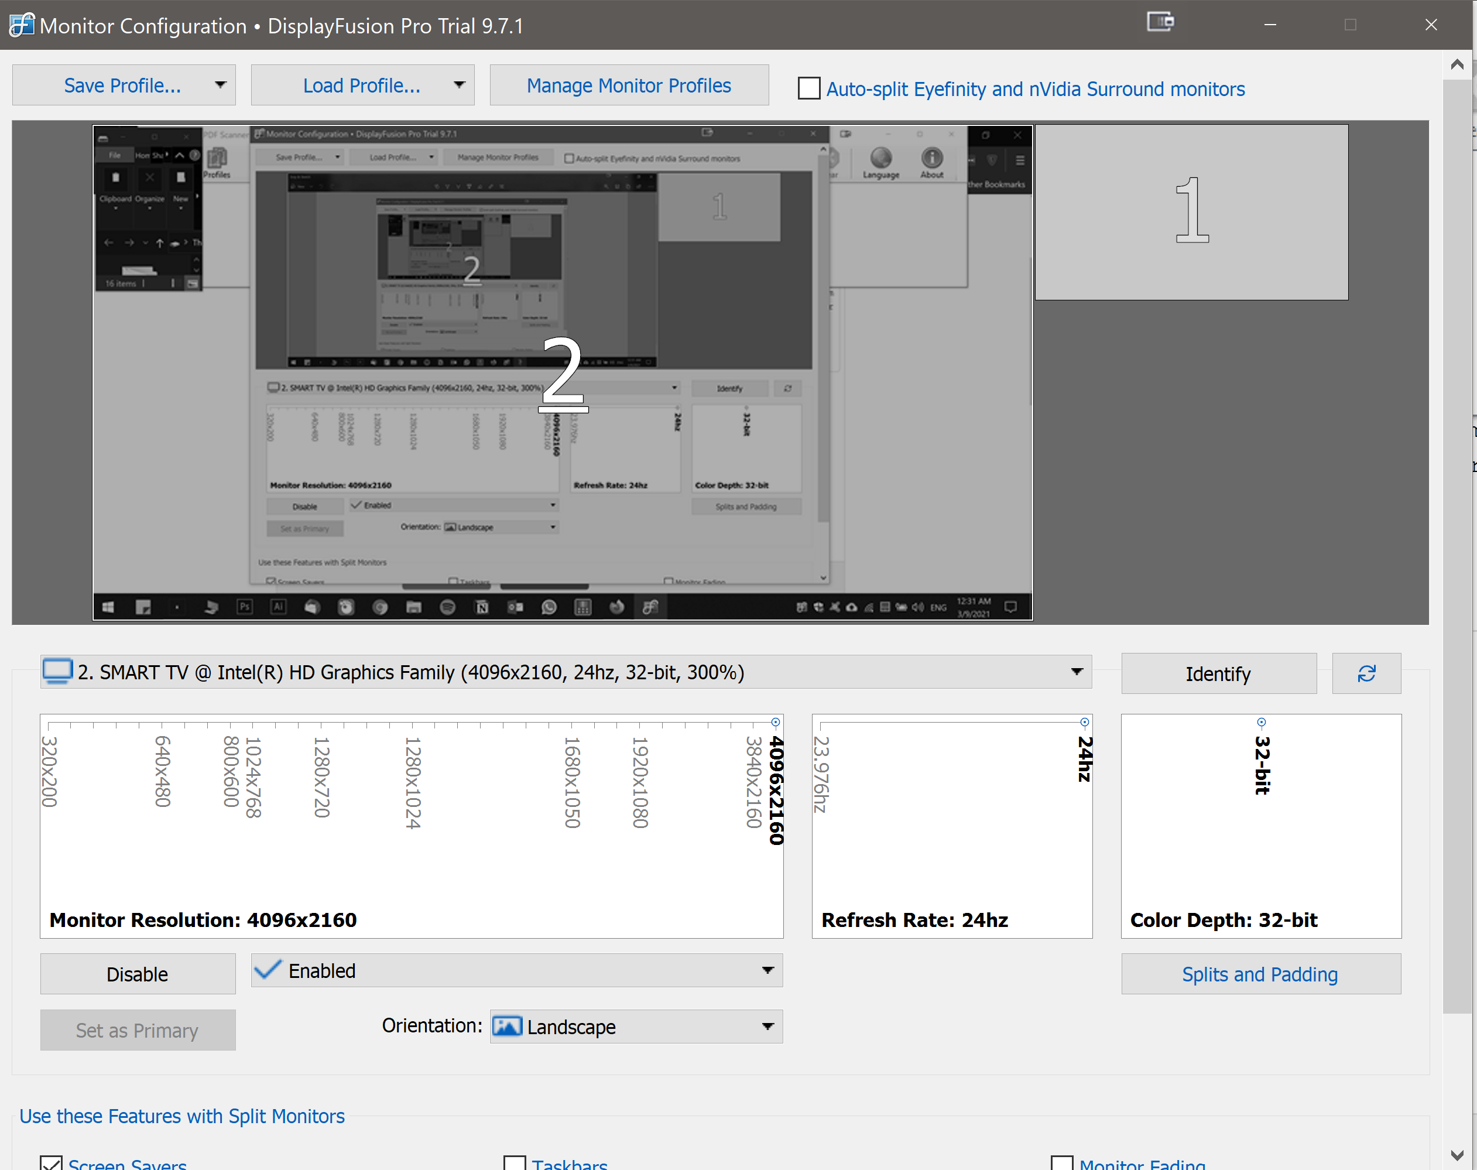Click the Manage Monitor Profiles button
Viewport: 1477px width, 1170px height.
click(629, 85)
